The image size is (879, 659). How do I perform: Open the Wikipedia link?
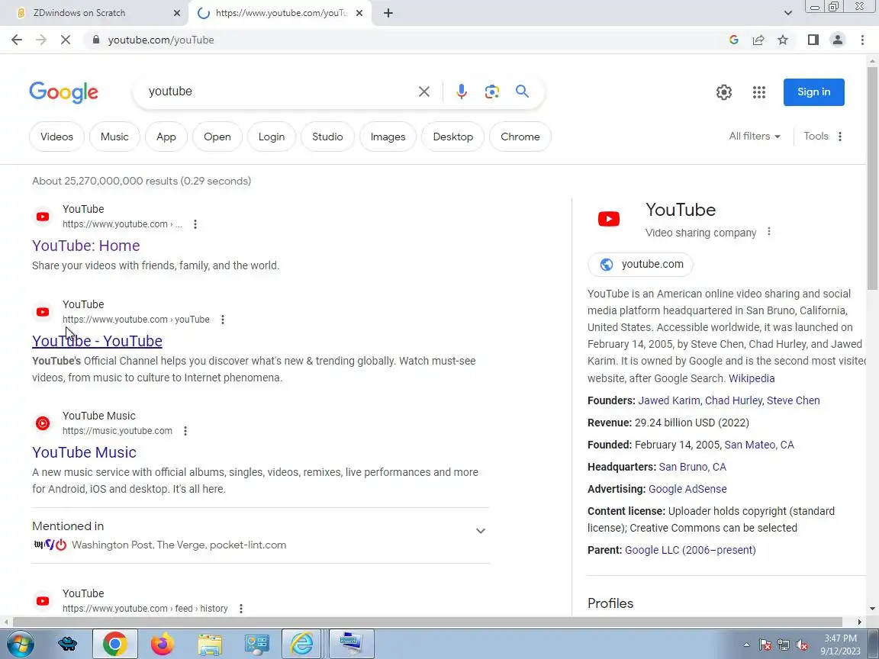pyautogui.click(x=751, y=378)
